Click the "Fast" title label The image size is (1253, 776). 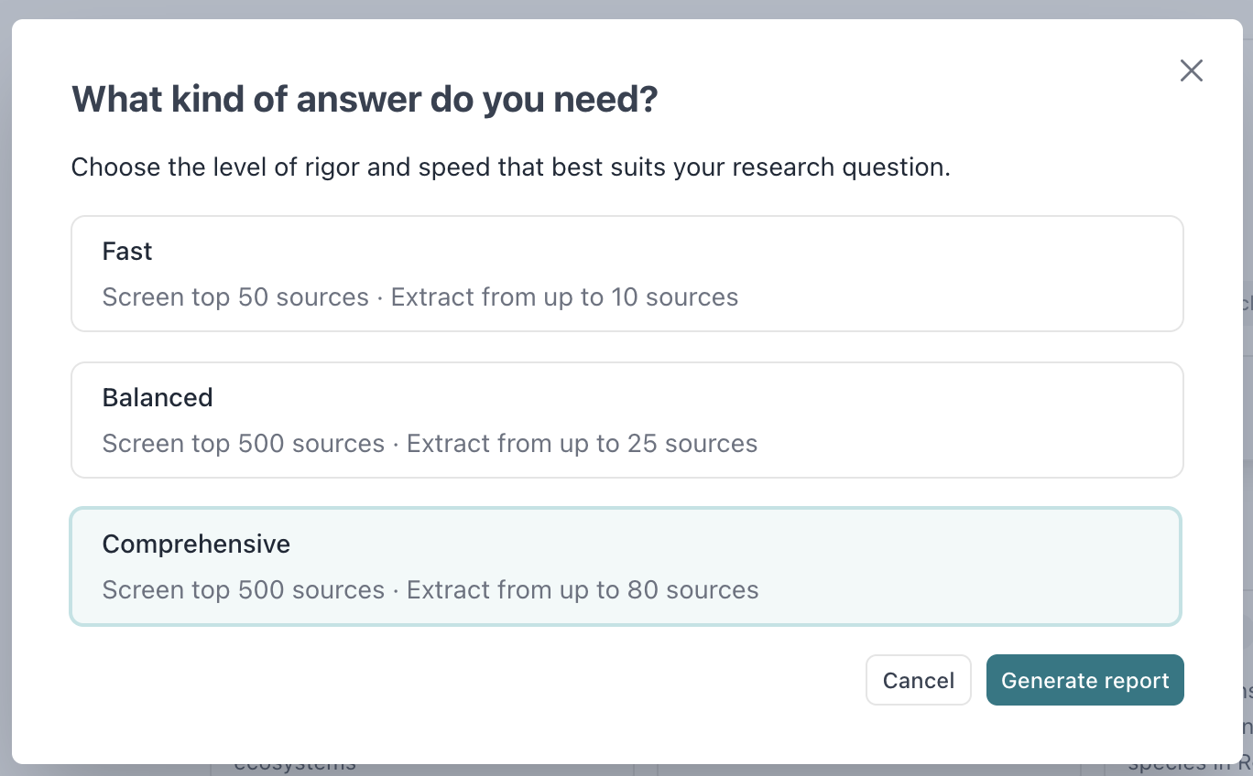click(127, 252)
